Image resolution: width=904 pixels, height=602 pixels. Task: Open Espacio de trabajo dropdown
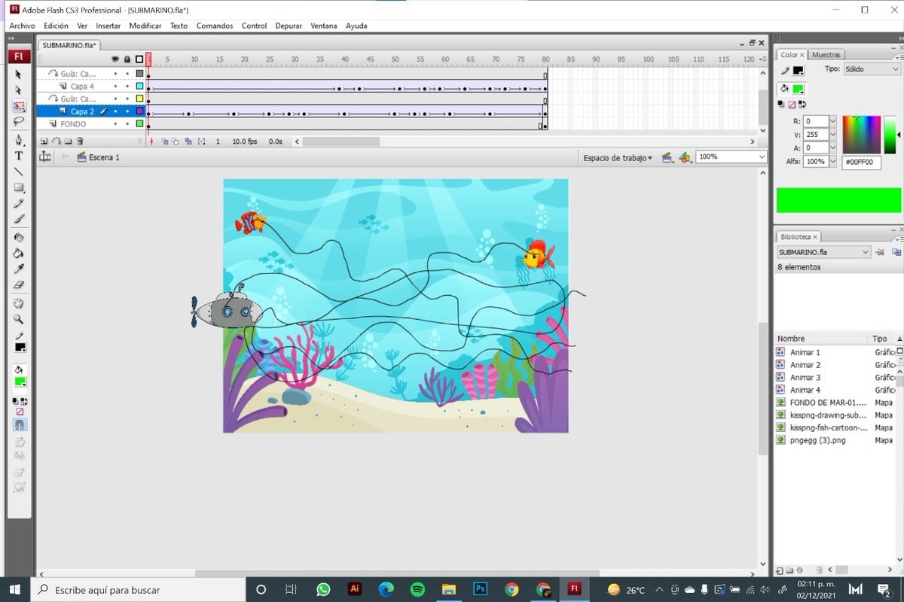point(618,158)
